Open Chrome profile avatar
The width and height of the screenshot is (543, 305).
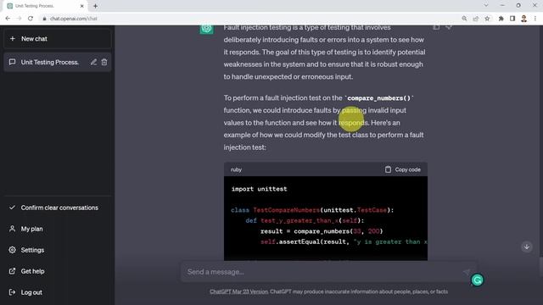[523, 19]
